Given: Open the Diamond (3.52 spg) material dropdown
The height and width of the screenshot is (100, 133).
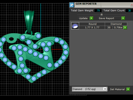Looking at the screenshot, I should coord(105,89).
